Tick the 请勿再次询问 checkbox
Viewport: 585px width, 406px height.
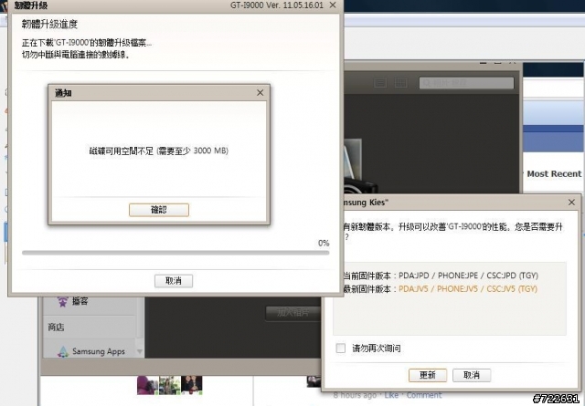point(341,349)
